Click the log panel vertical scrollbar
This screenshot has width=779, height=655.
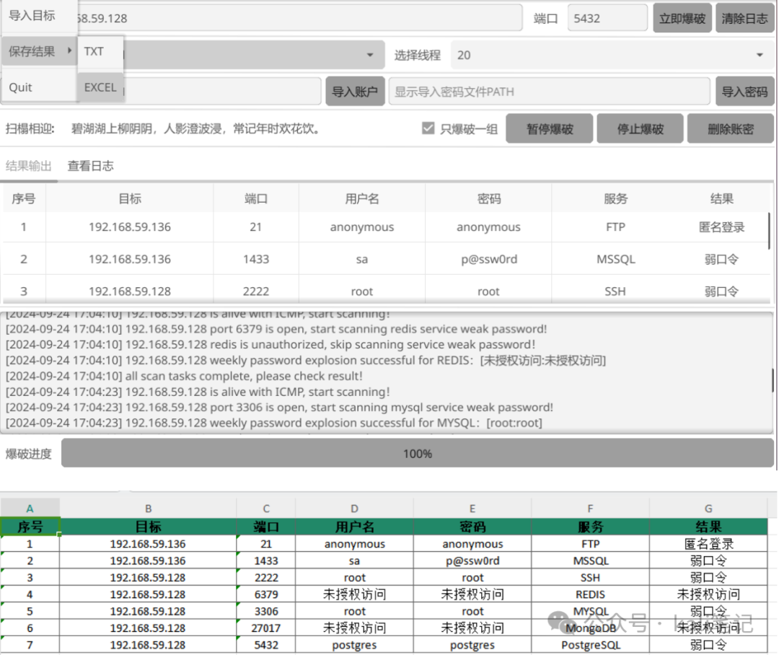pos(773,380)
